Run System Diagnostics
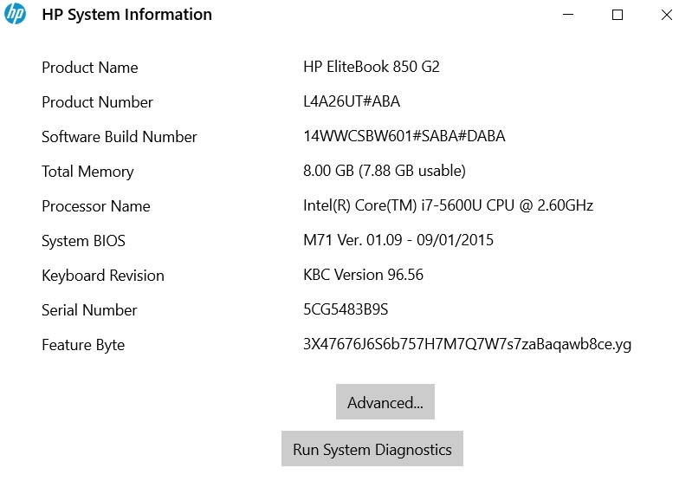The width and height of the screenshot is (692, 494). point(372,449)
